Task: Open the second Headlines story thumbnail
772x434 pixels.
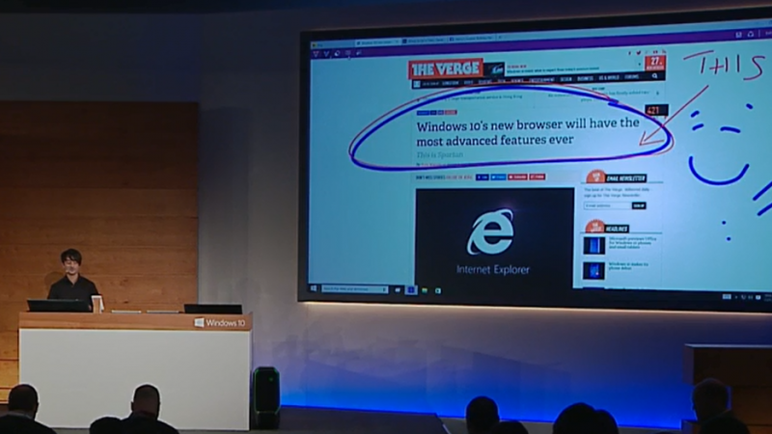Action: (x=594, y=271)
